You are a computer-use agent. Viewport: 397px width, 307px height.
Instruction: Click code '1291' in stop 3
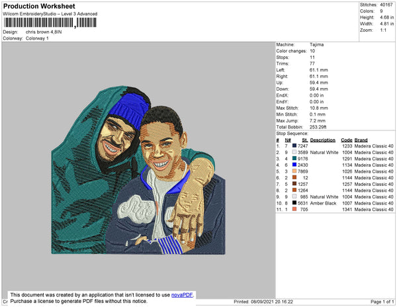pyautogui.click(x=347, y=159)
